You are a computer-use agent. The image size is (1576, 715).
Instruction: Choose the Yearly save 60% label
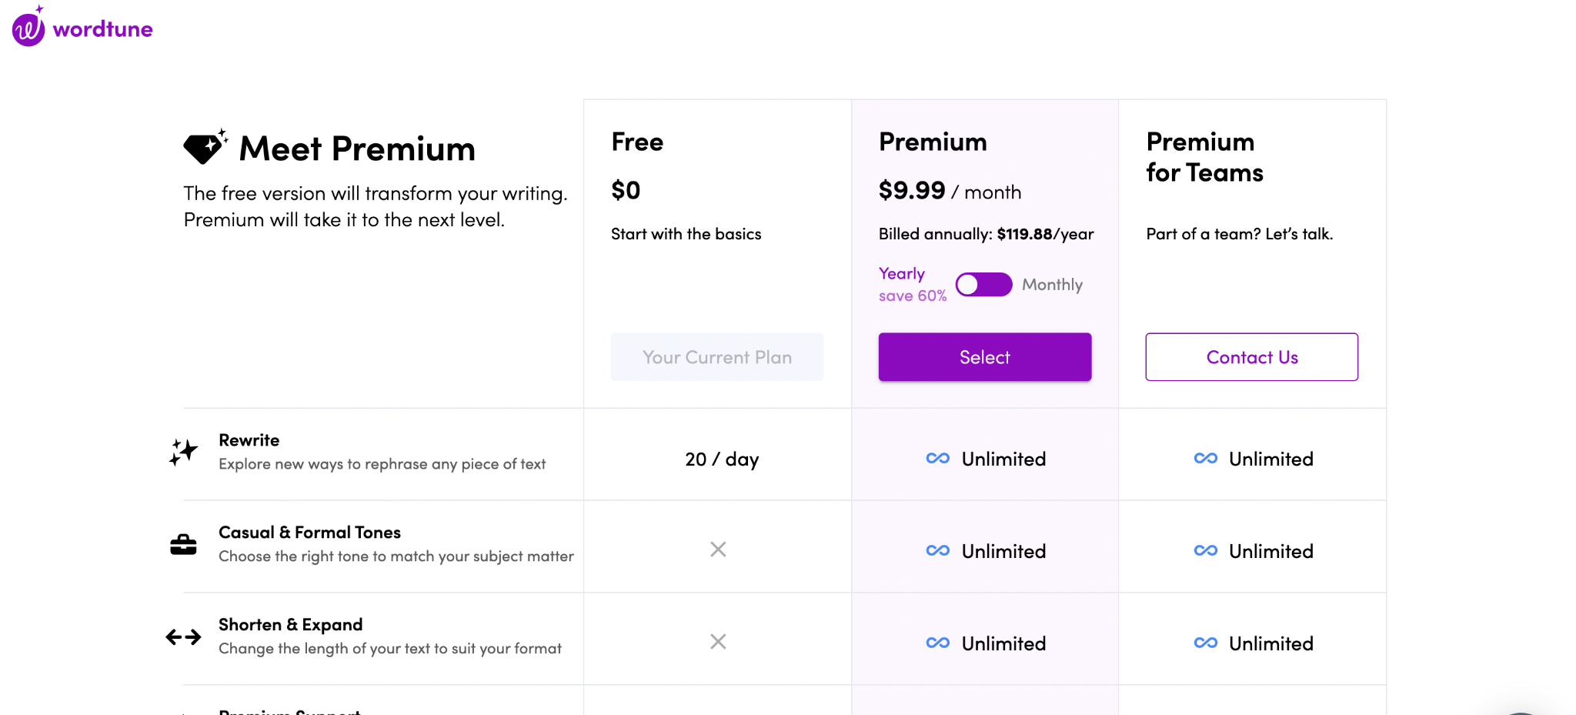point(912,285)
